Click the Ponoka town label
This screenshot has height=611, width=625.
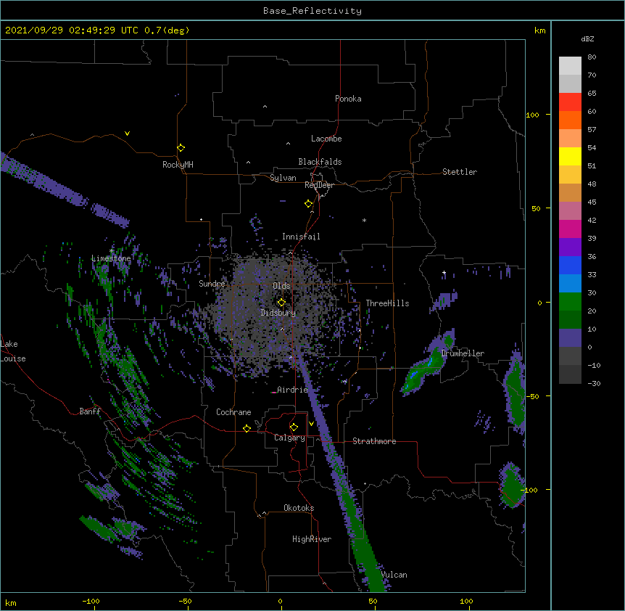348,99
